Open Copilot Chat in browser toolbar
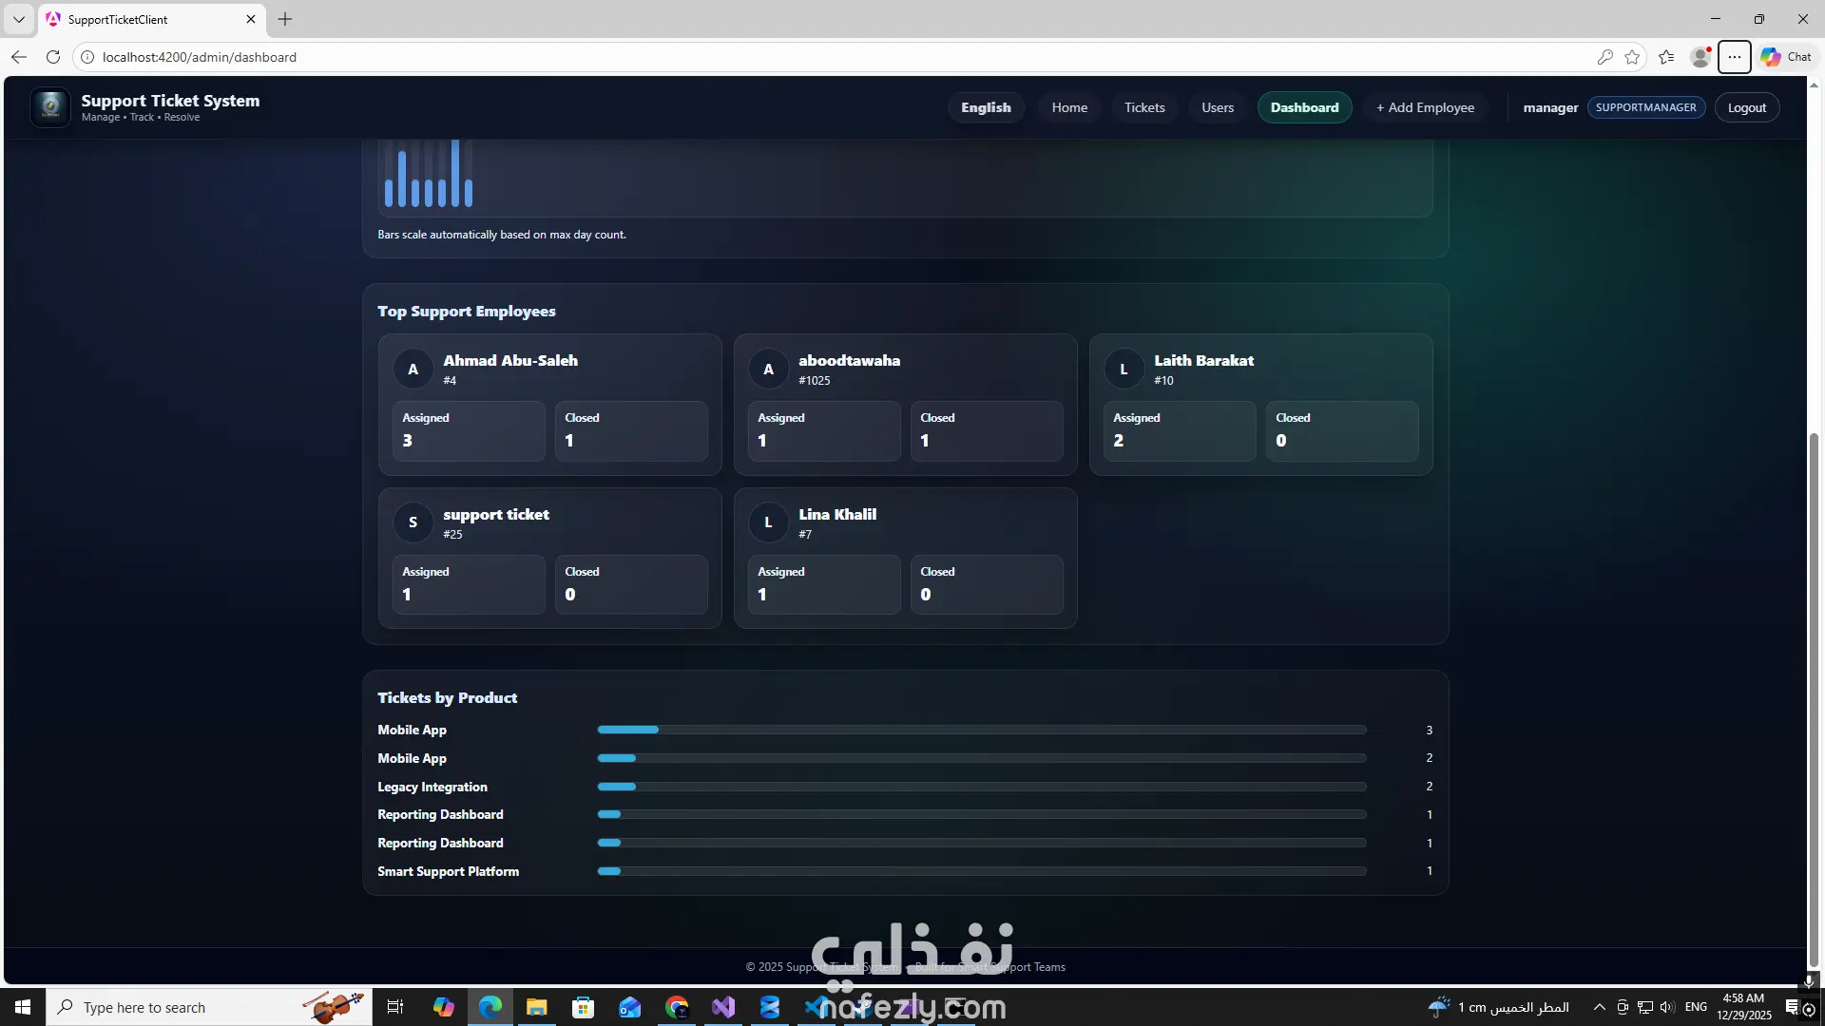 click(1786, 57)
